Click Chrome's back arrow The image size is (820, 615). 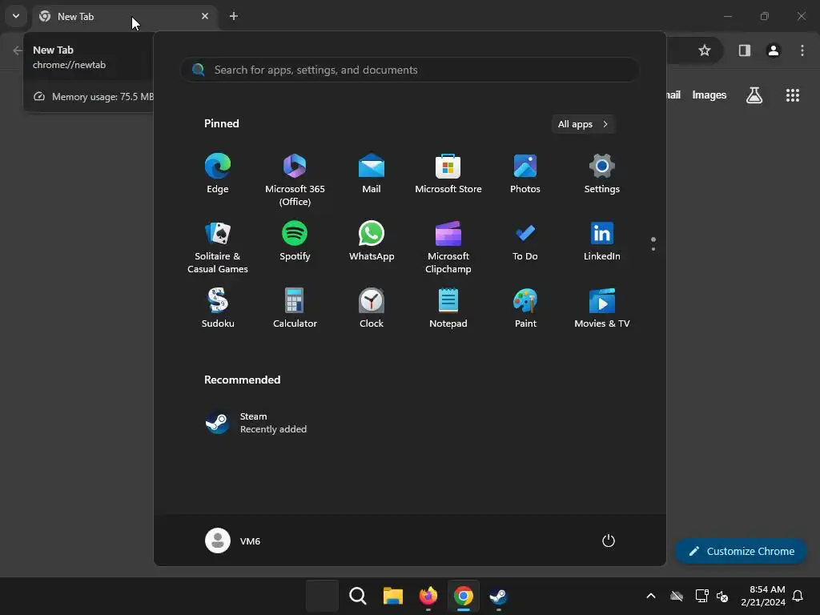click(18, 50)
